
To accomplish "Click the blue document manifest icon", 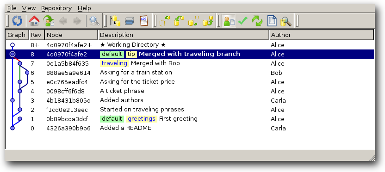I will click(x=272, y=21).
